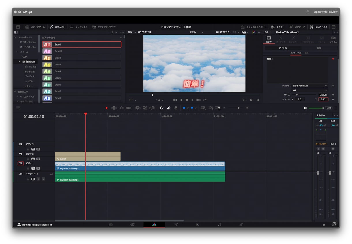The image size is (352, 244).
Task: Toggle the エフェクト panel button
Action: [57, 27]
